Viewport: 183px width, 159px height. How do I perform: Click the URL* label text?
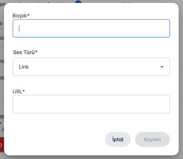pyautogui.click(x=19, y=91)
